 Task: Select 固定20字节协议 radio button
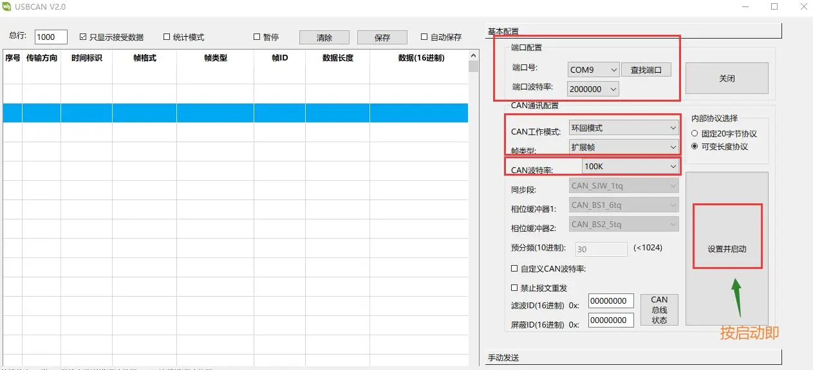(695, 134)
